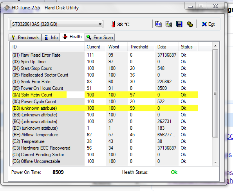Select the Start/Stop Count row

coord(105,68)
